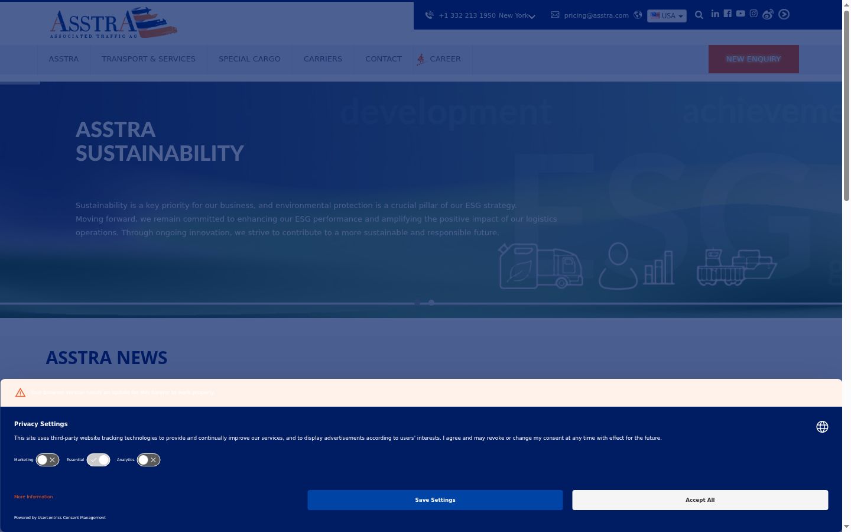Open the Transport & Services menu
This screenshot has width=851, height=532.
[148, 59]
